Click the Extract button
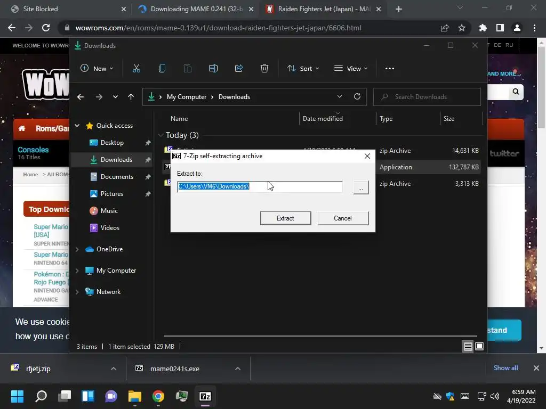Image resolution: width=546 pixels, height=409 pixels. 286,218
